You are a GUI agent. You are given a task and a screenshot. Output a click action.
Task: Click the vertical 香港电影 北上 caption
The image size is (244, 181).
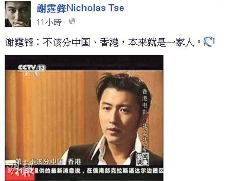tap(145, 120)
